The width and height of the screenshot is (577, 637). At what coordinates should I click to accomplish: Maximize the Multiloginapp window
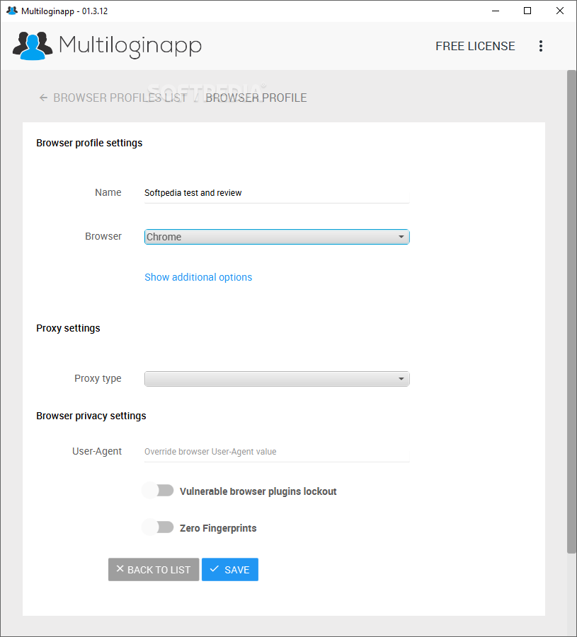527,11
